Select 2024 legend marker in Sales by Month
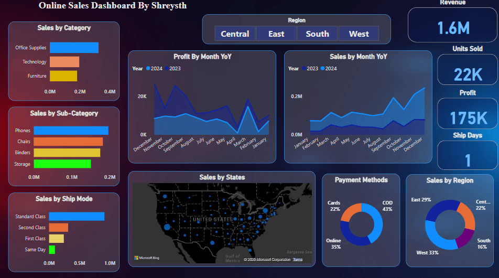This screenshot has height=278, width=499. 323,69
